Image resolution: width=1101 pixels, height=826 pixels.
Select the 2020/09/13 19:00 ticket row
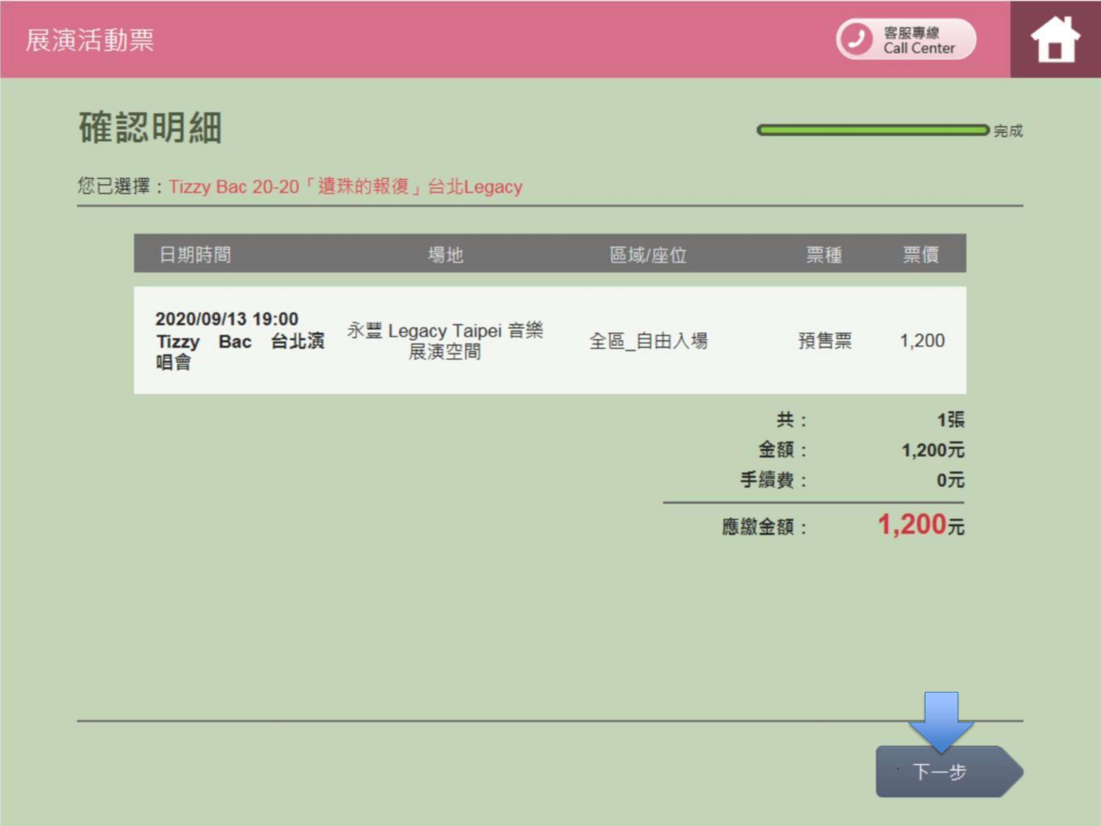pyautogui.click(x=227, y=319)
